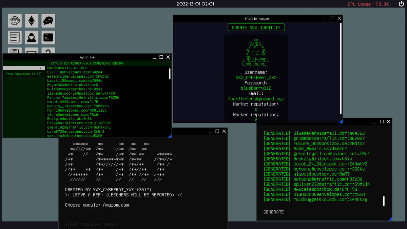407x229 pixels.
Task: Open the WWW browser desktop icon
Action: point(15,21)
